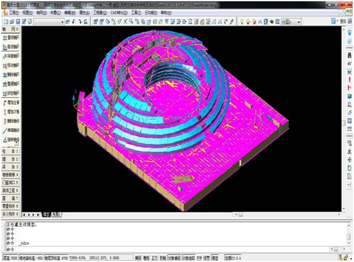Toggle the 正交 ortho mode
The image size is (354, 262).
[154, 258]
